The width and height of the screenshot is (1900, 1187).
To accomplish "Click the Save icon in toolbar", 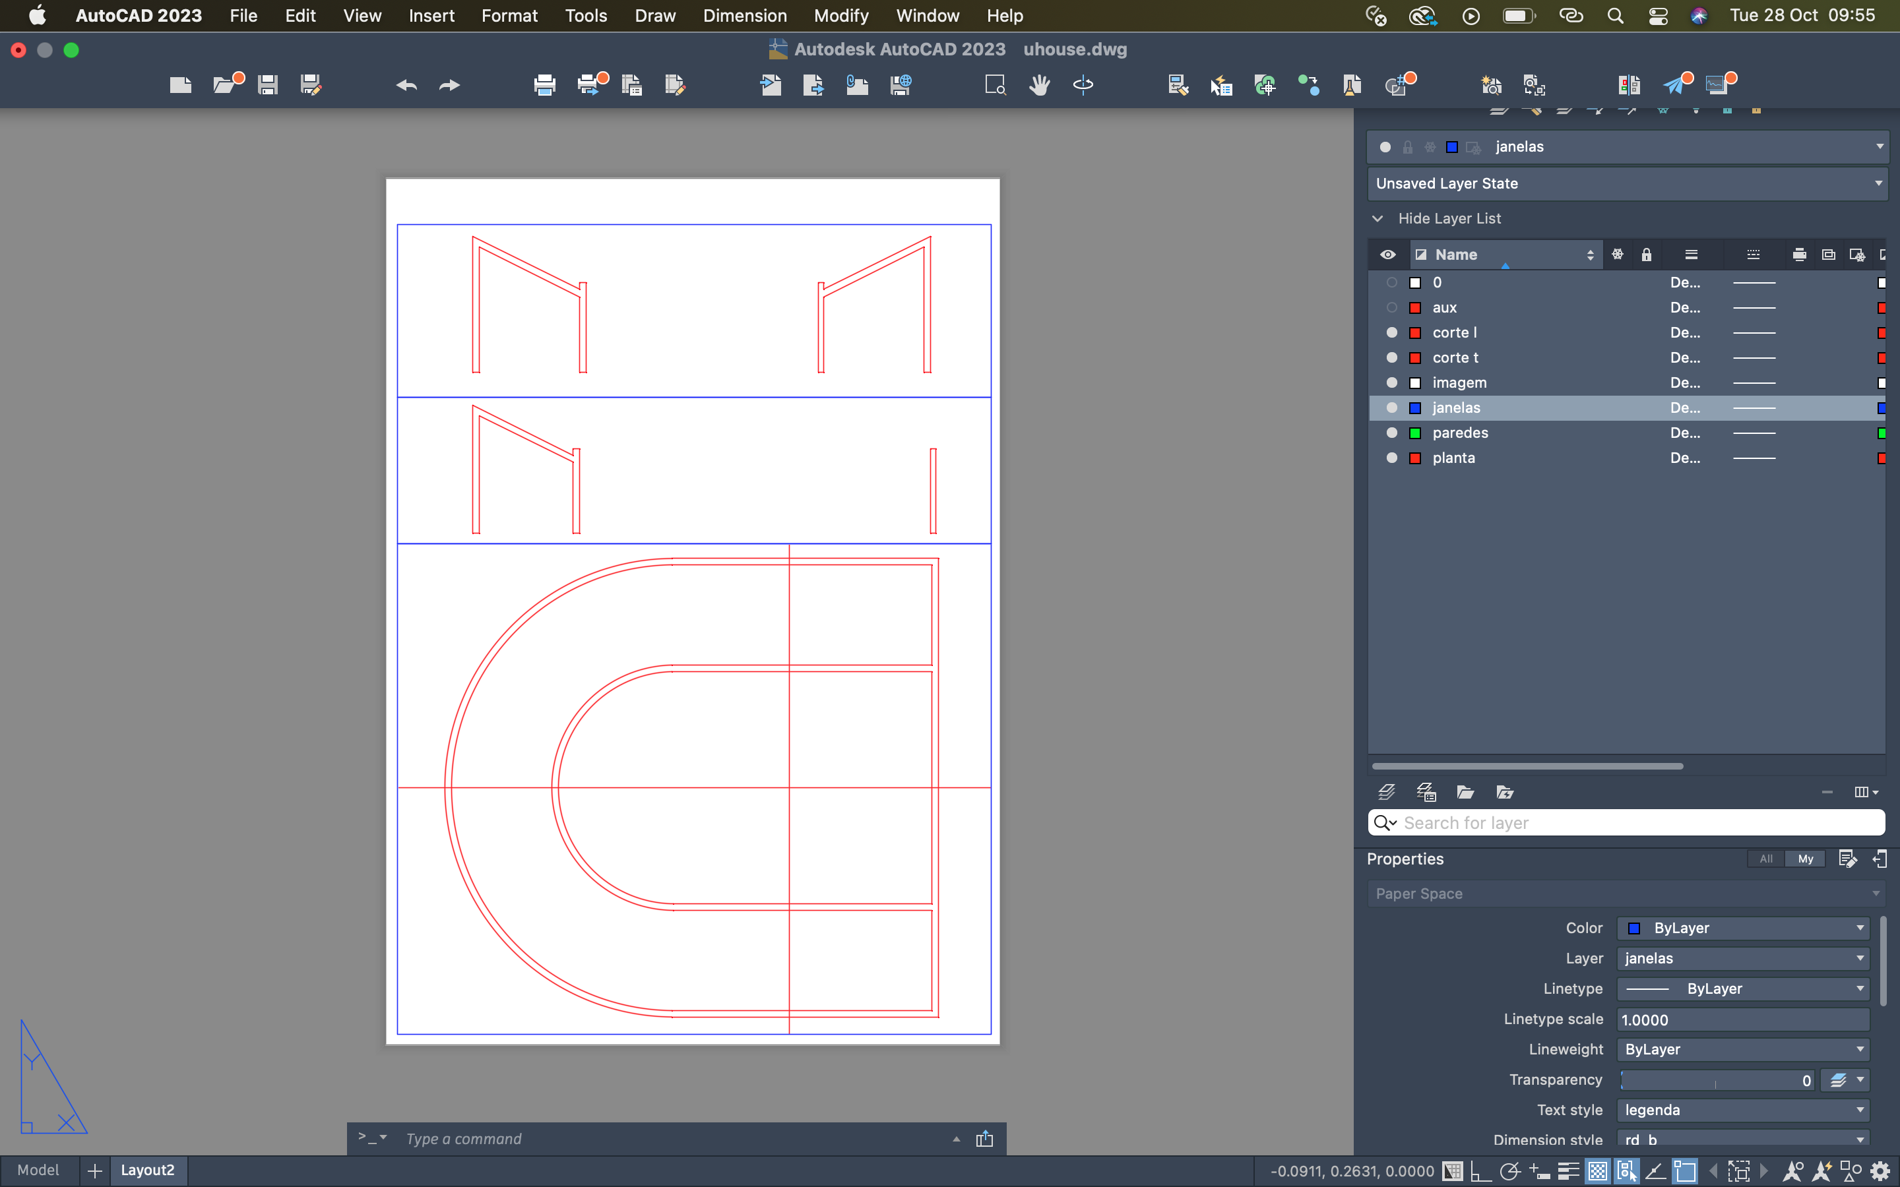I will pos(268,85).
